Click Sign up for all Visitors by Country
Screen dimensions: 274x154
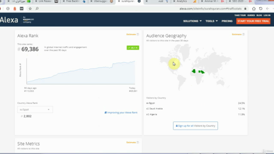click(195, 126)
